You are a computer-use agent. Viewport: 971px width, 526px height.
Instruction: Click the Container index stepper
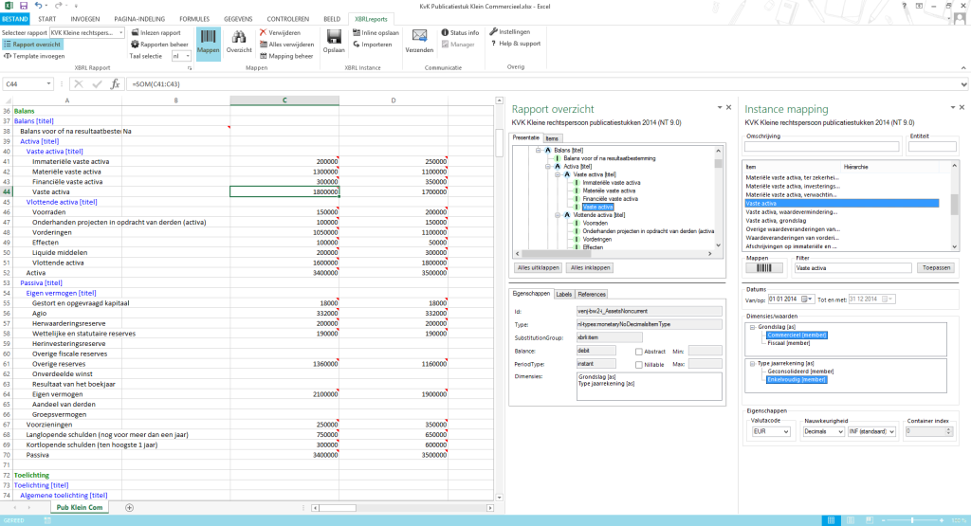948,432
